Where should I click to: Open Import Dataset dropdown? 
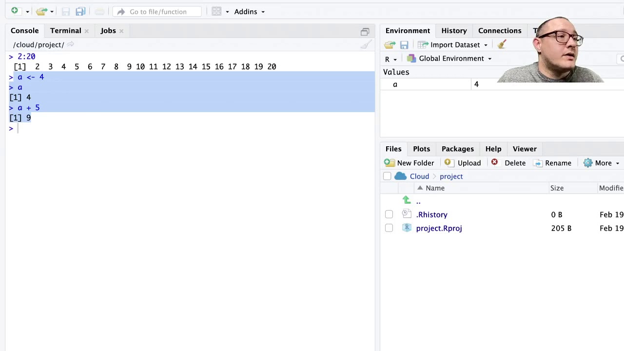tap(453, 45)
